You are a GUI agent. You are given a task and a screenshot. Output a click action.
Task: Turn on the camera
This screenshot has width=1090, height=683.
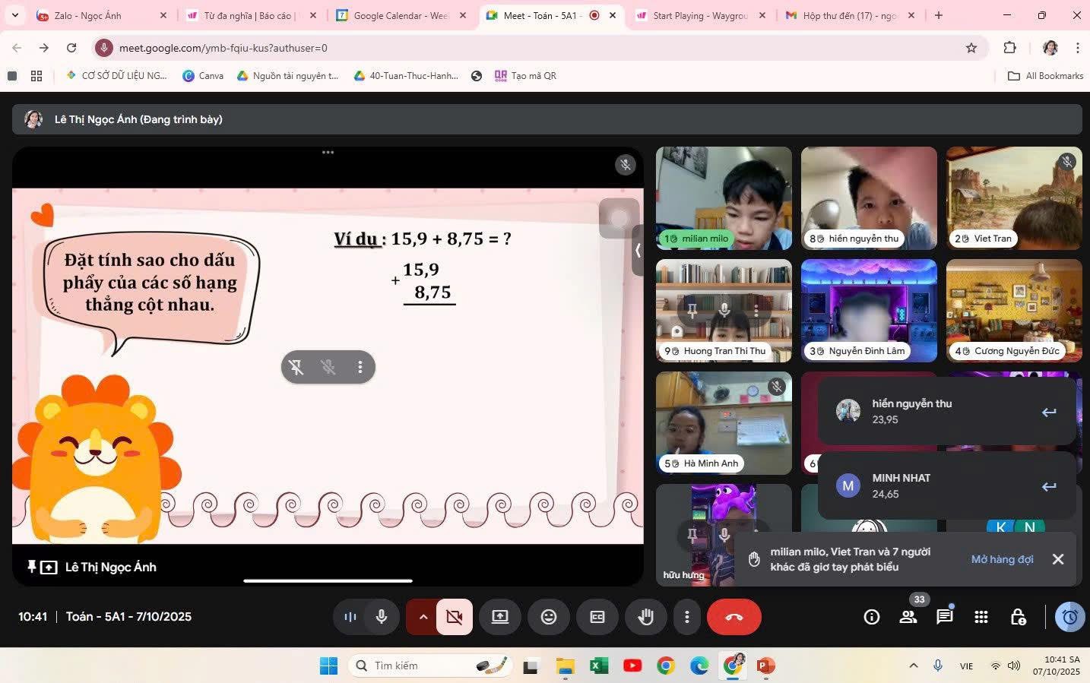pyautogui.click(x=455, y=617)
